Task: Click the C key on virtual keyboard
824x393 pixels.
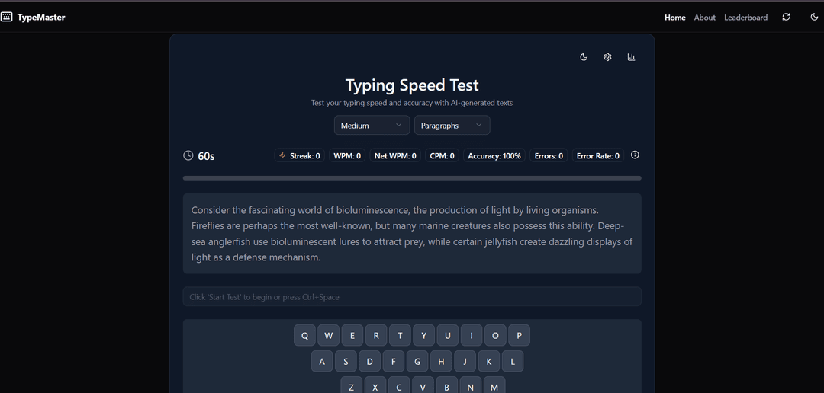Action: (399, 385)
